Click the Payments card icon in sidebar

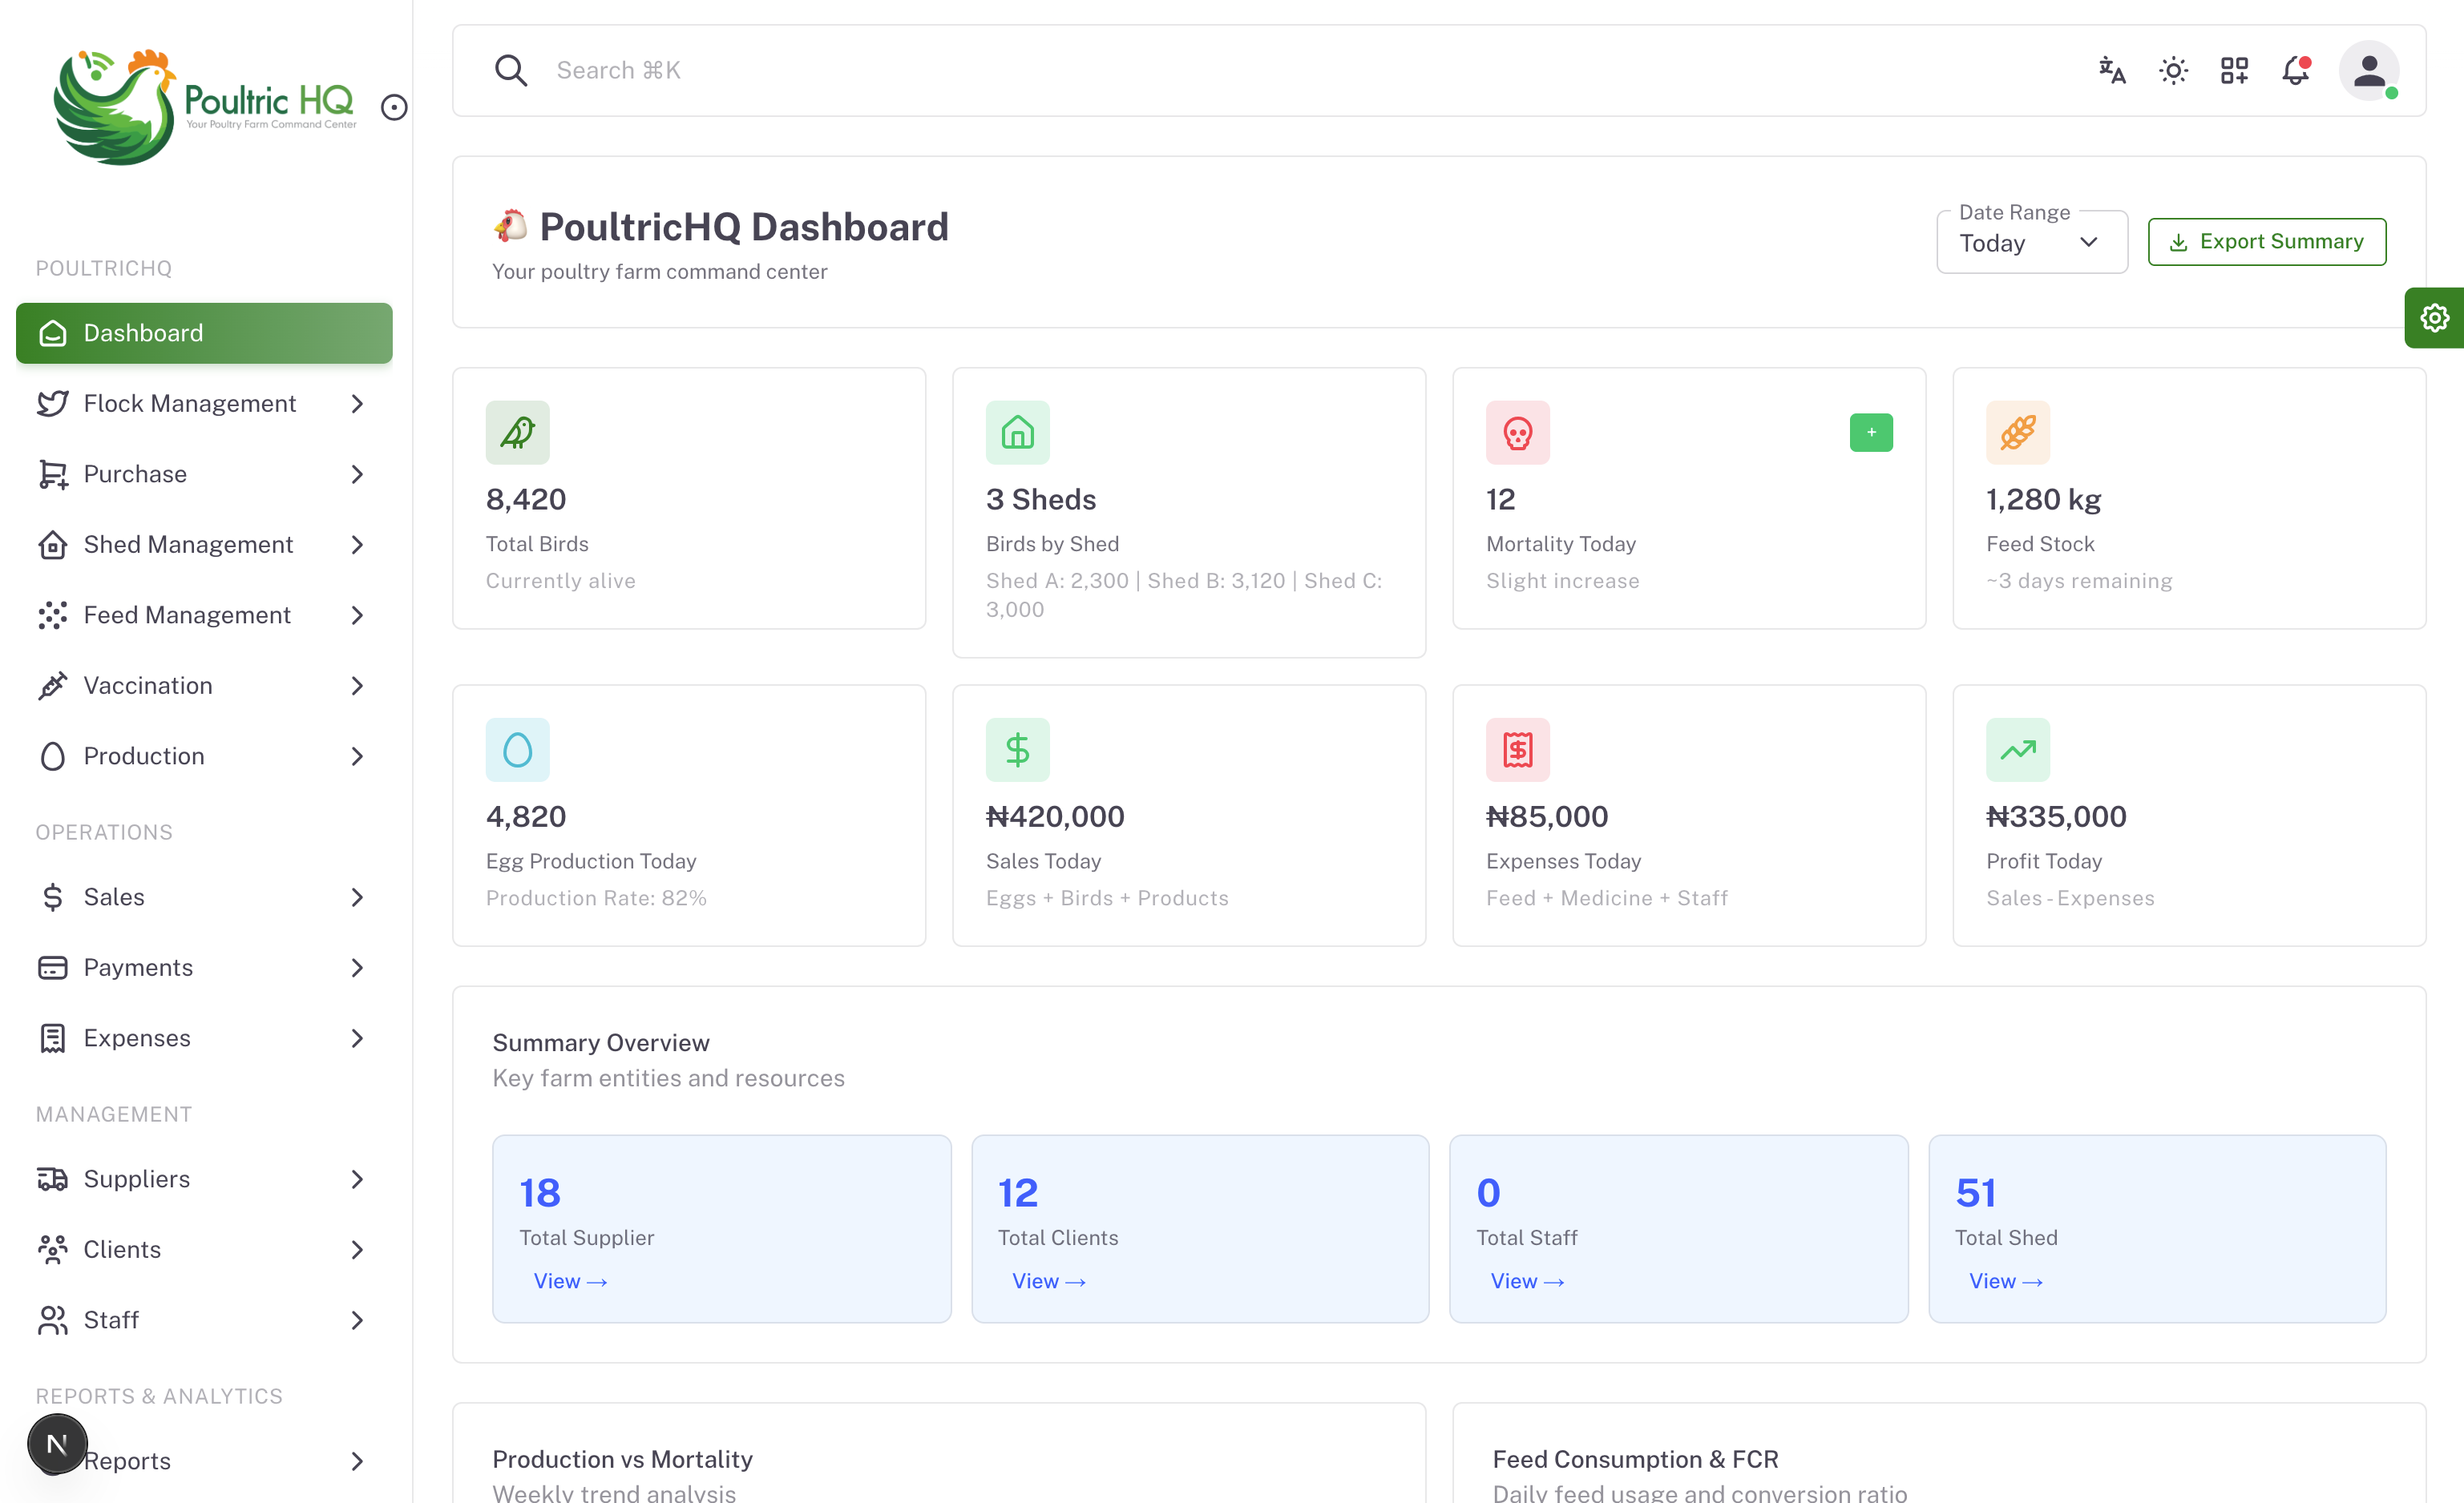click(x=52, y=966)
